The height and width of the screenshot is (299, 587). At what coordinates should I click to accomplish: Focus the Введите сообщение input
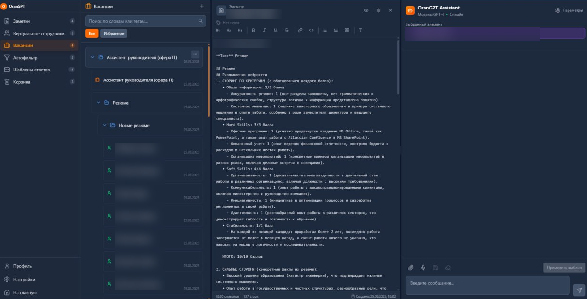(488, 285)
